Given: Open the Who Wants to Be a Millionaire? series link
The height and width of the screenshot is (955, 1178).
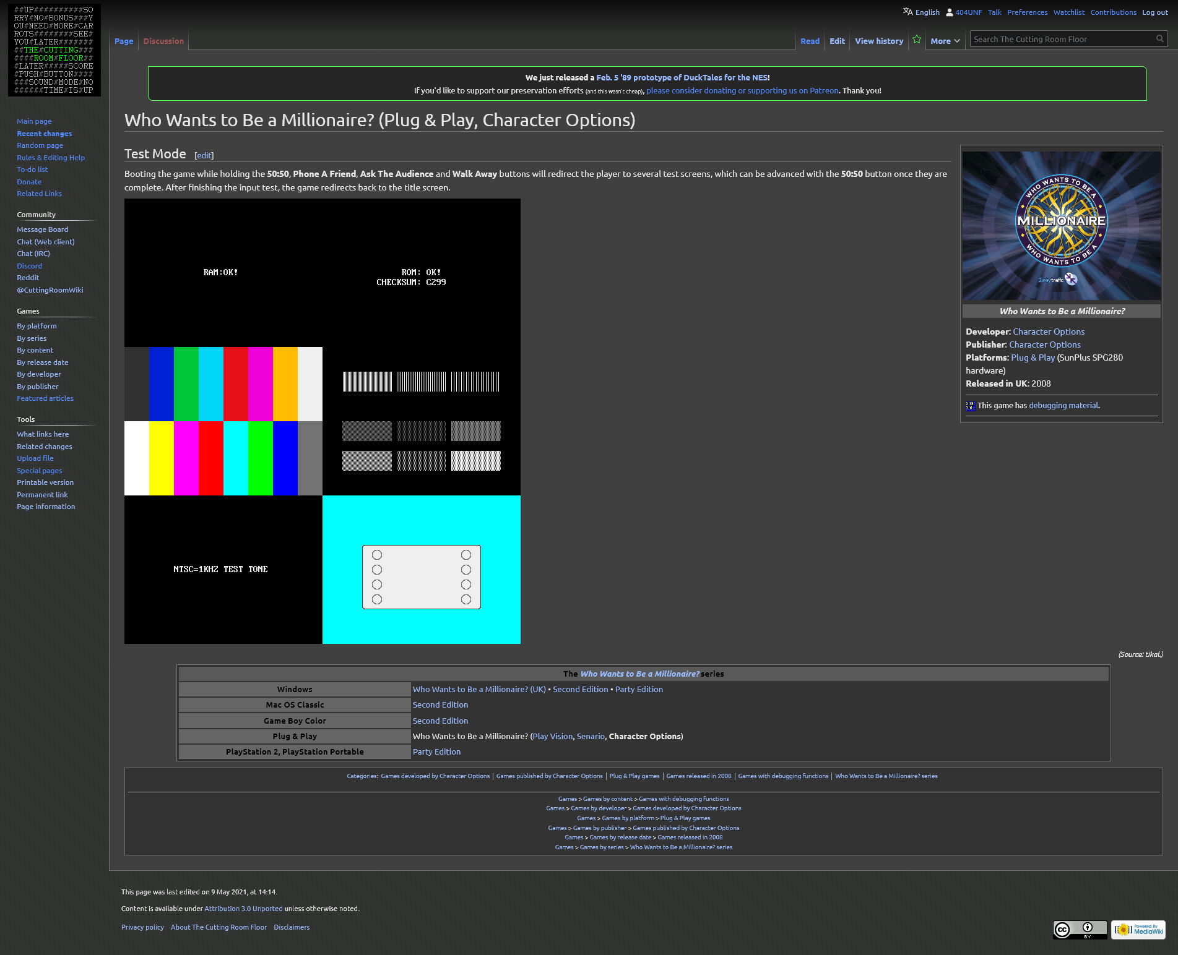Looking at the screenshot, I should [x=640, y=674].
